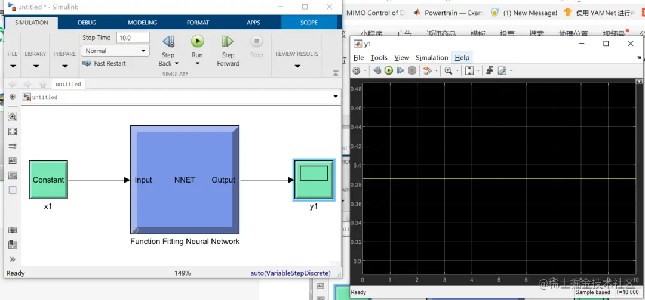645x300 pixels.
Task: Click the screenshot camera palette icon
Action: [x=13, y=230]
